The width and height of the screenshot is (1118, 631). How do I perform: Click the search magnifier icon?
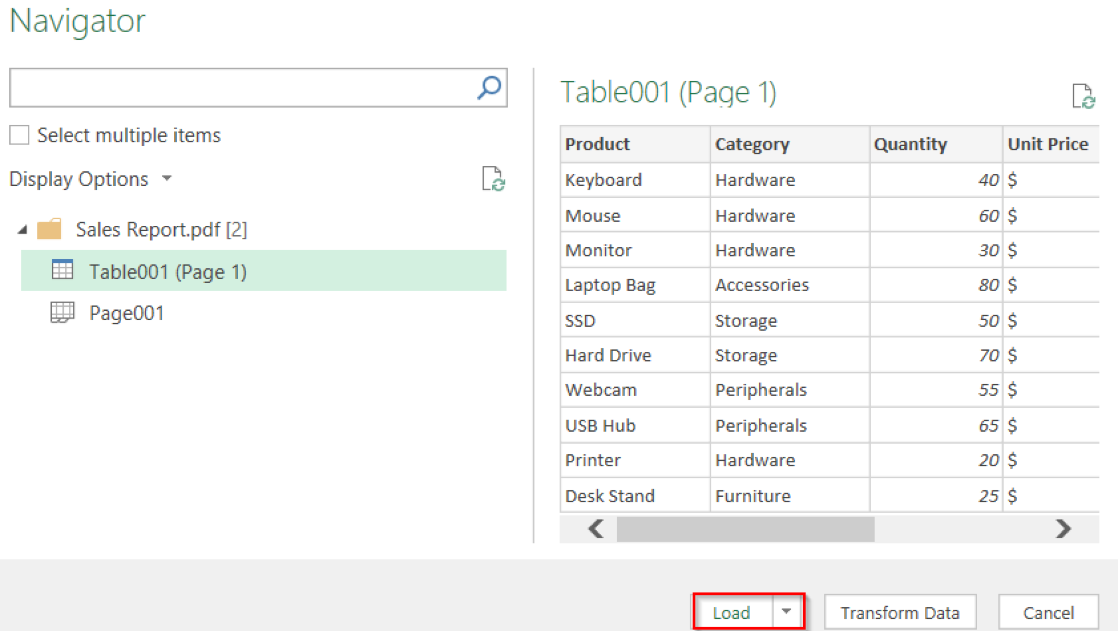click(x=490, y=88)
